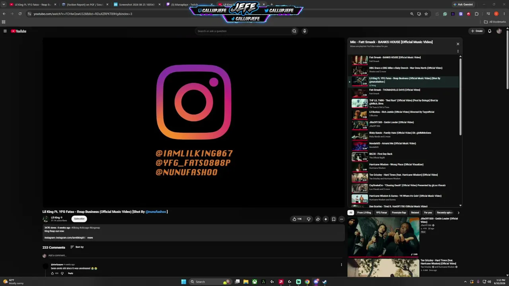509x286 pixels.
Task: Reply to the stackpapes comment
Action: point(70,273)
